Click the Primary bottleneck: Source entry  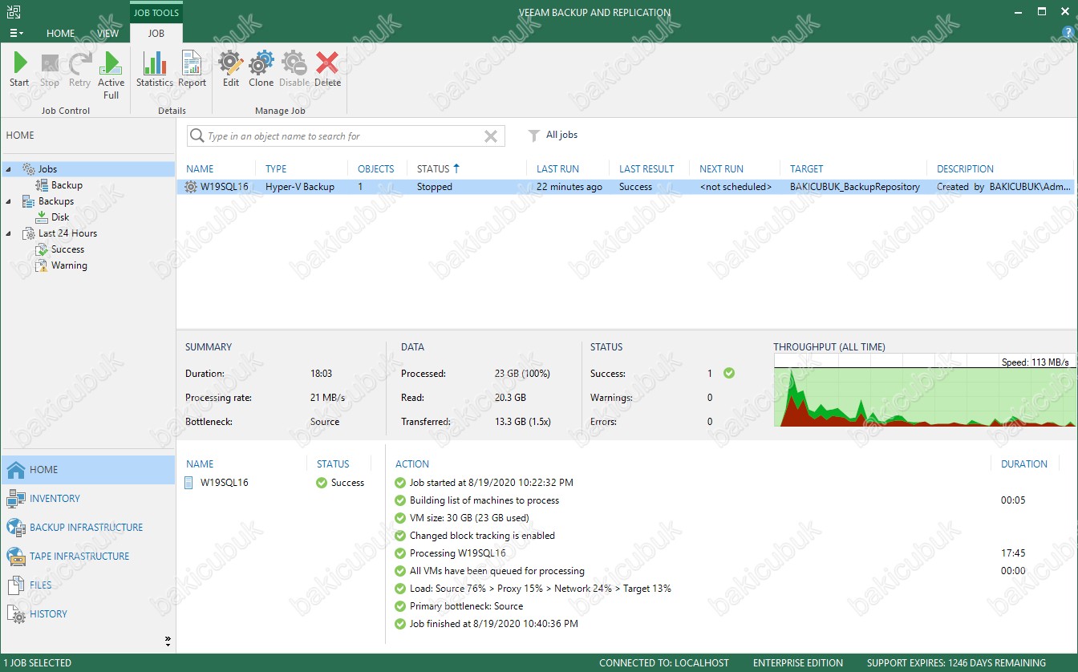point(459,606)
